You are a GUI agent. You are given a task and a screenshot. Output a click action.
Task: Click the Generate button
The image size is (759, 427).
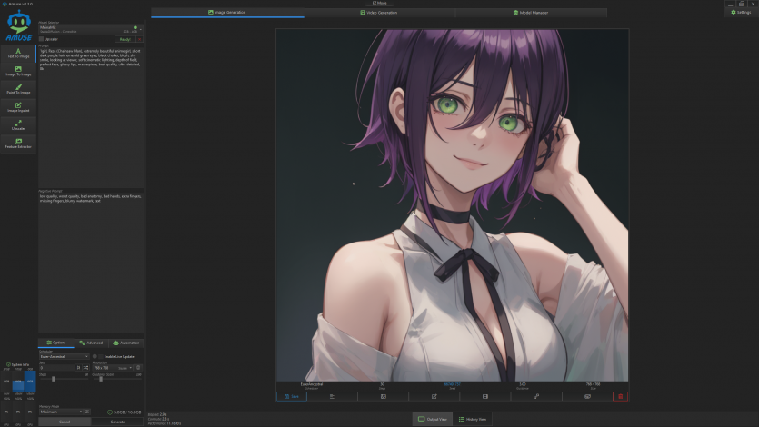point(117,422)
